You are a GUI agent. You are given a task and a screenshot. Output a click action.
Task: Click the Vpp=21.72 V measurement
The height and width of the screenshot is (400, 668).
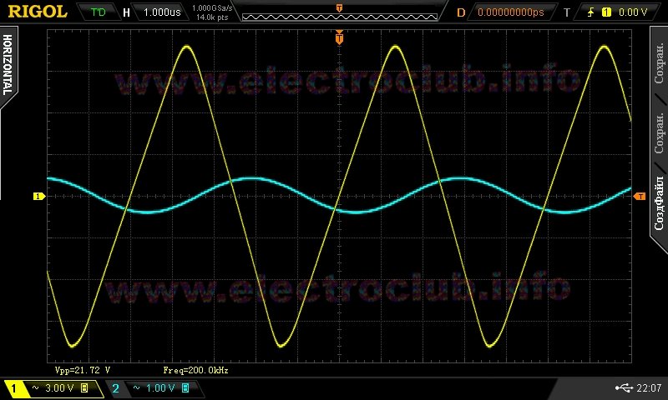point(83,370)
